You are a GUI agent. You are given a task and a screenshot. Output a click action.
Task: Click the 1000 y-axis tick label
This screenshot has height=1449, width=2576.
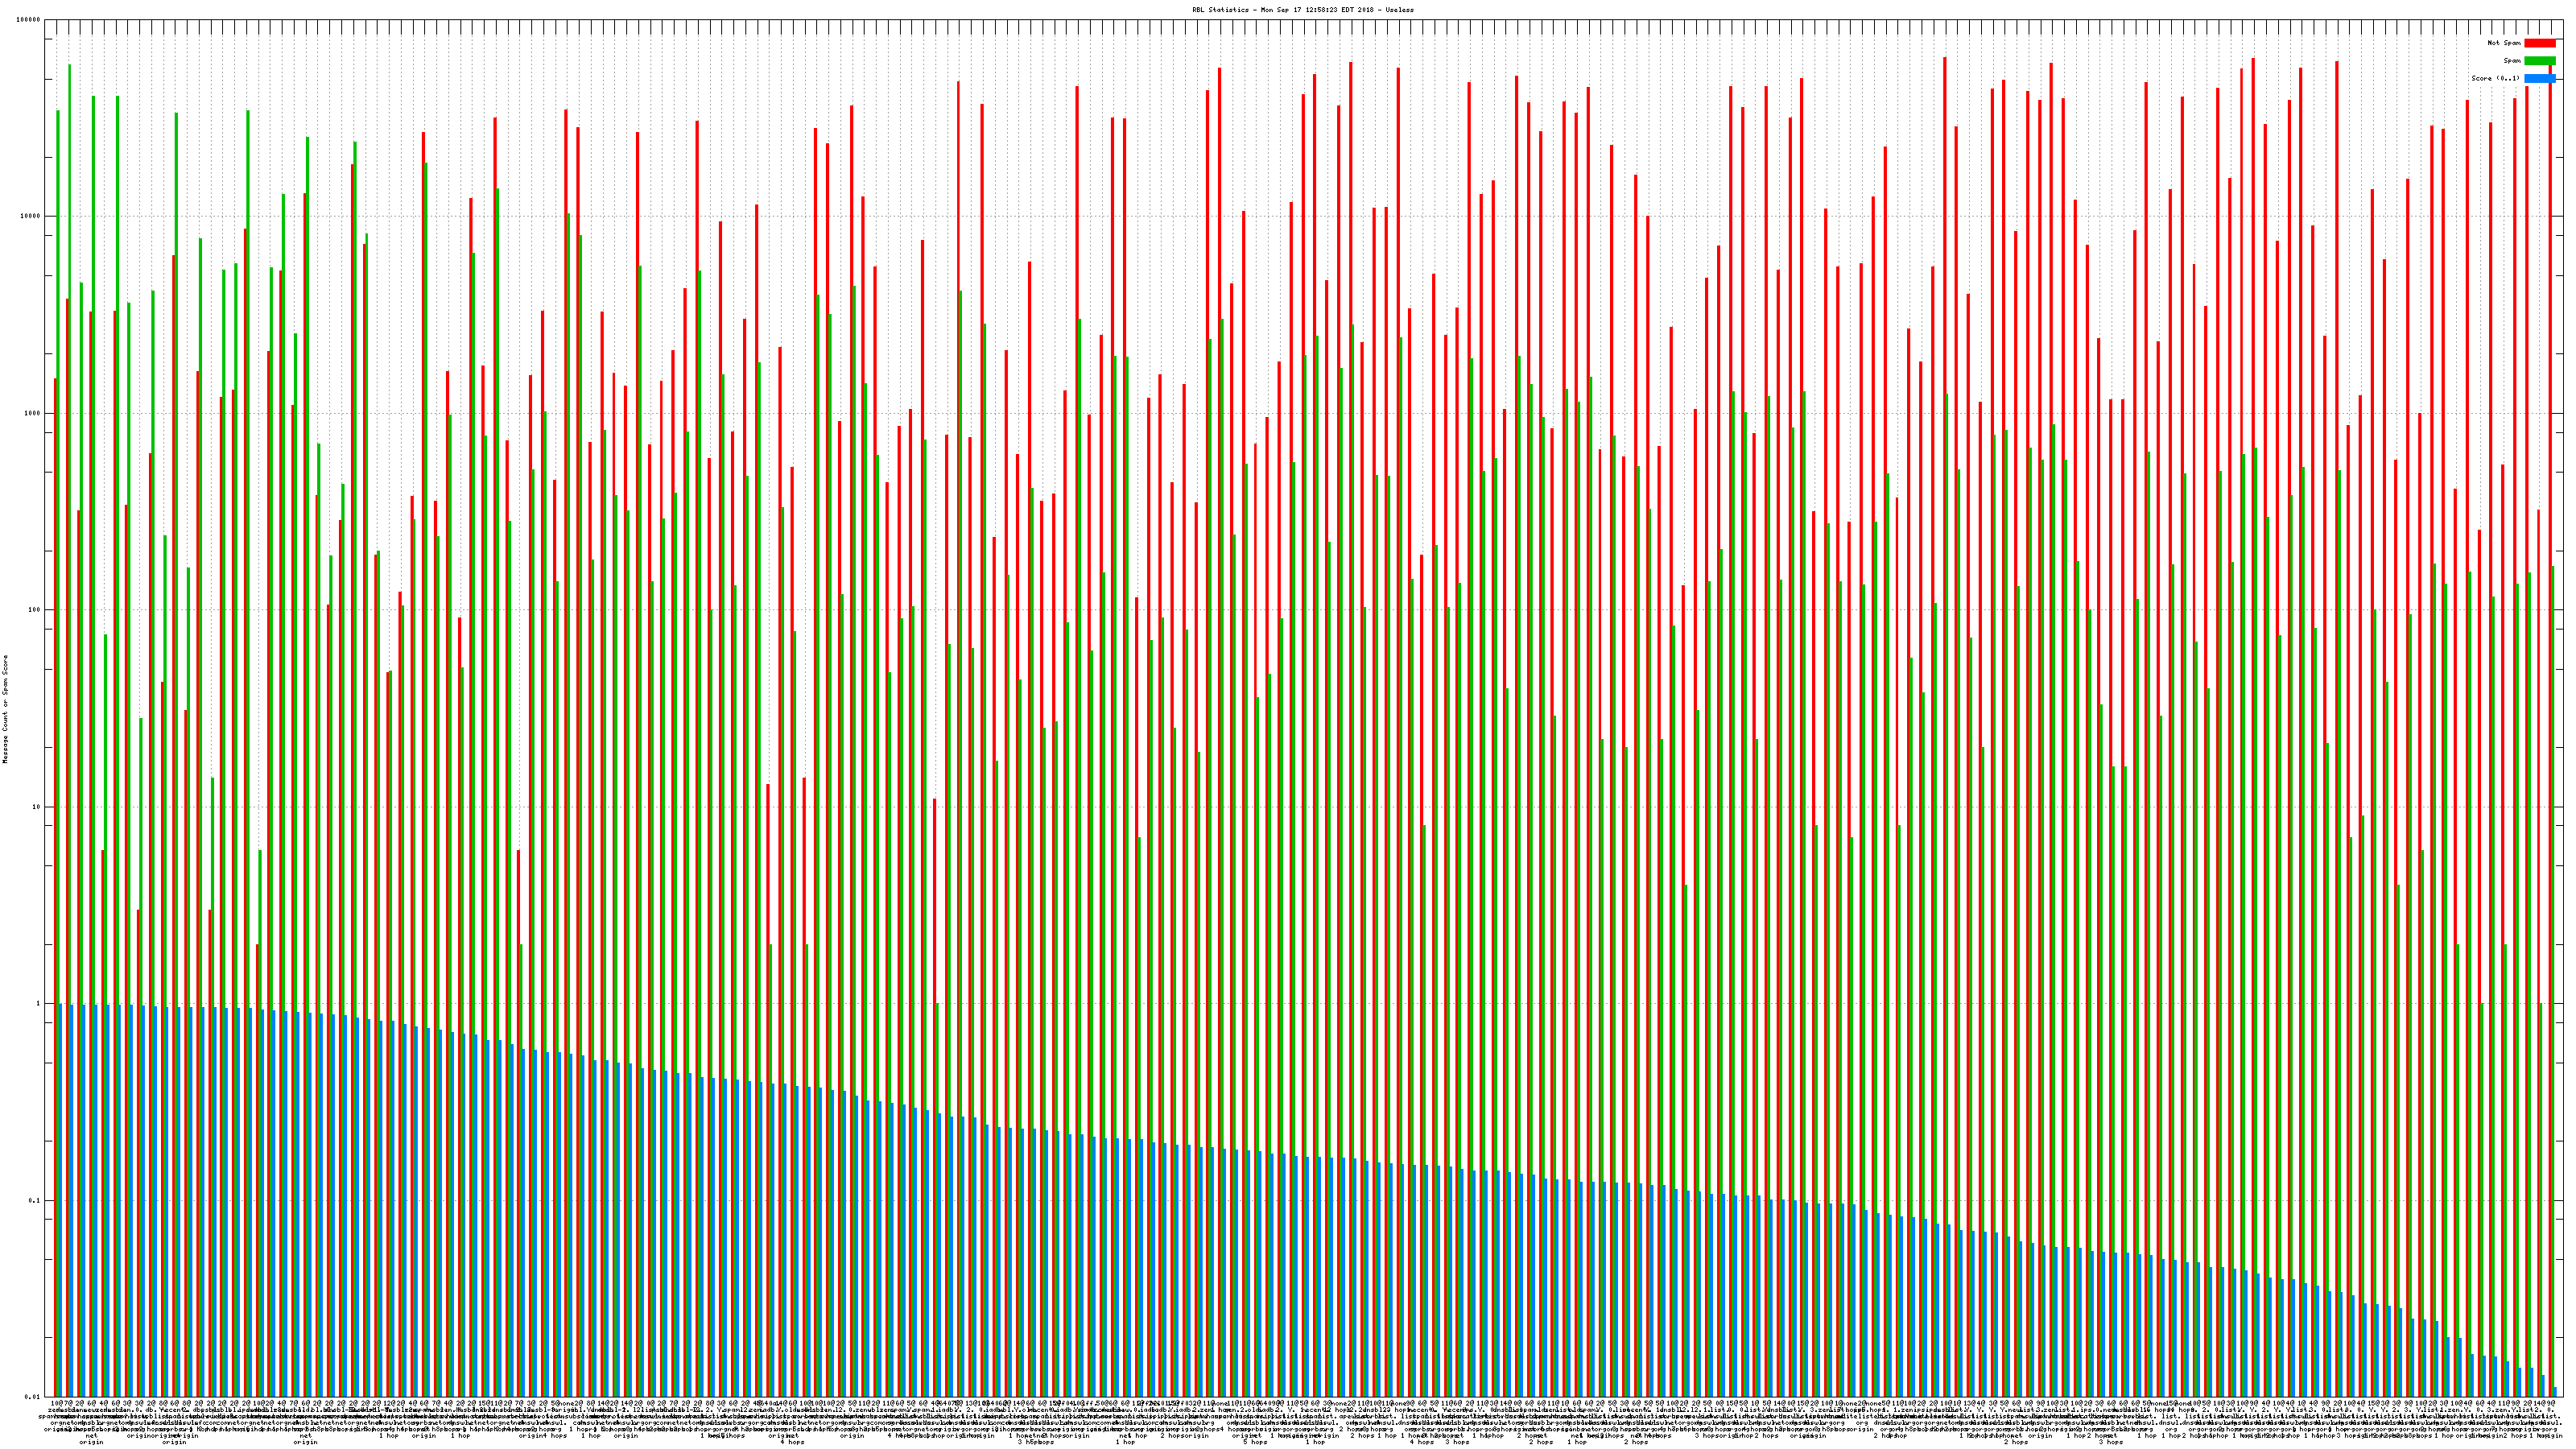pos(33,413)
